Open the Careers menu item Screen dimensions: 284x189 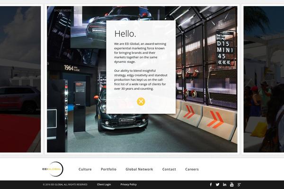coord(192,169)
